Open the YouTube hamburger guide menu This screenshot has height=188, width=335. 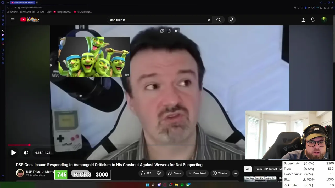[x=13, y=20]
